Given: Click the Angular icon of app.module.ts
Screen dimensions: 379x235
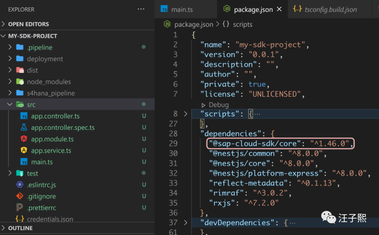Looking at the screenshot, I should point(24,139).
